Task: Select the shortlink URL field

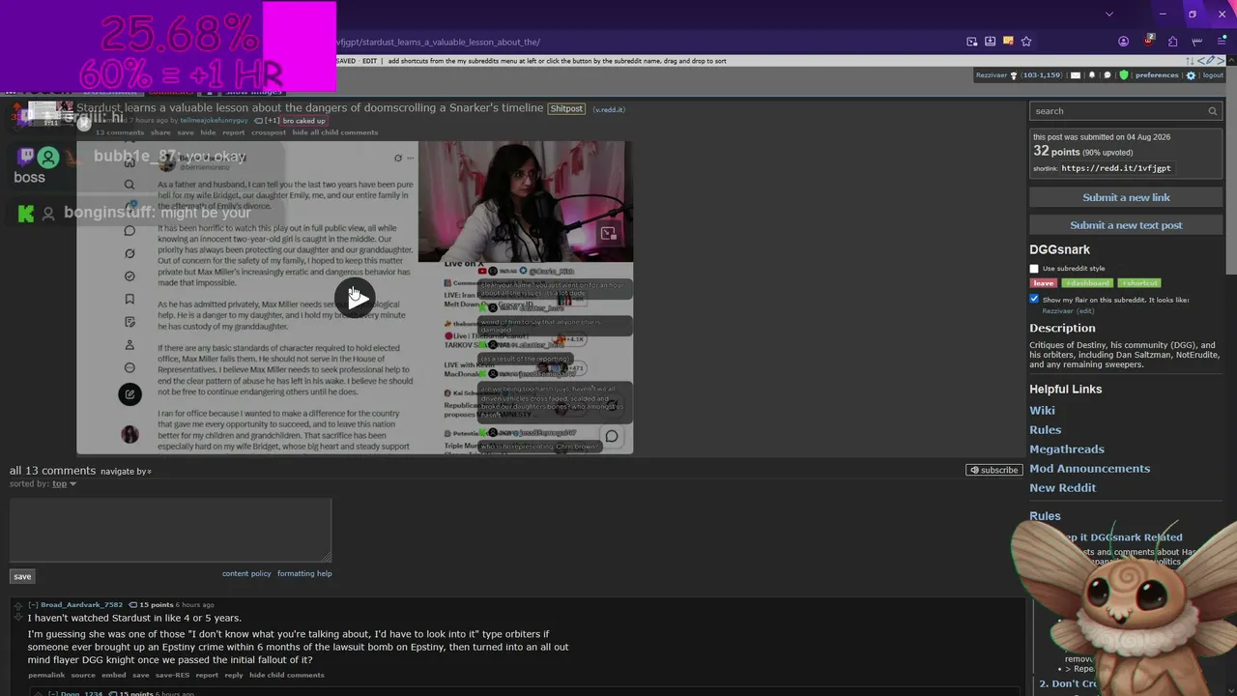Action: point(1116,168)
